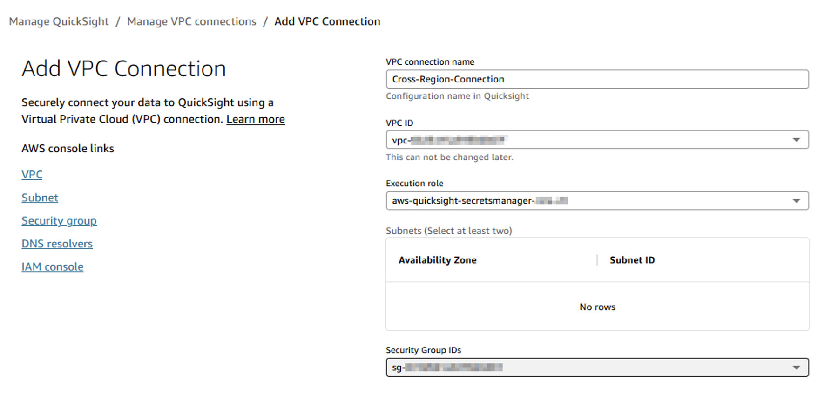Screen dimensions: 825x409
Task: Open the Subnet console link
Action: coord(40,198)
